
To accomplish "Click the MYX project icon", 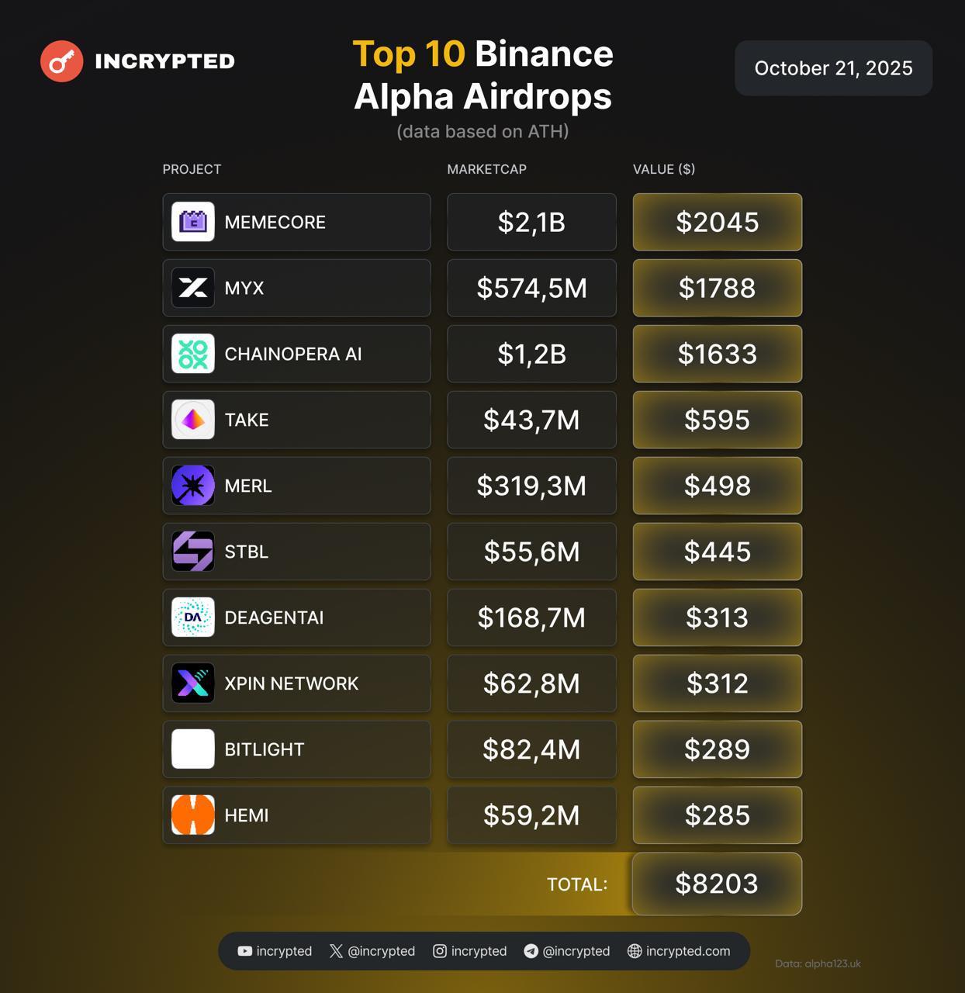I will [x=193, y=288].
